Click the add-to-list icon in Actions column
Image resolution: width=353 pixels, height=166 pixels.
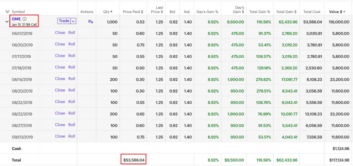(91, 22)
